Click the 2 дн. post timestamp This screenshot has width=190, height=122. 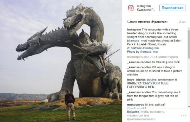[182, 22]
